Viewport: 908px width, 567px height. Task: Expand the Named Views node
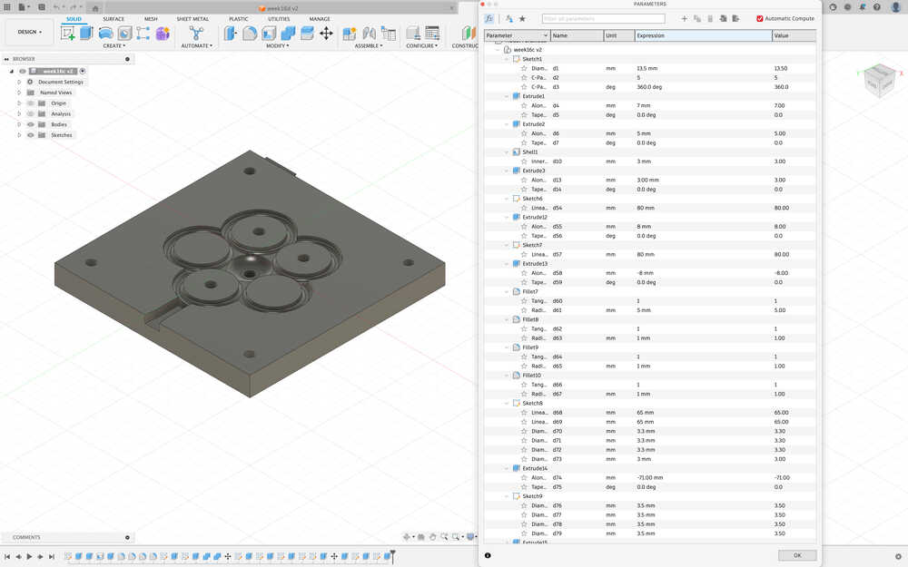coord(18,93)
